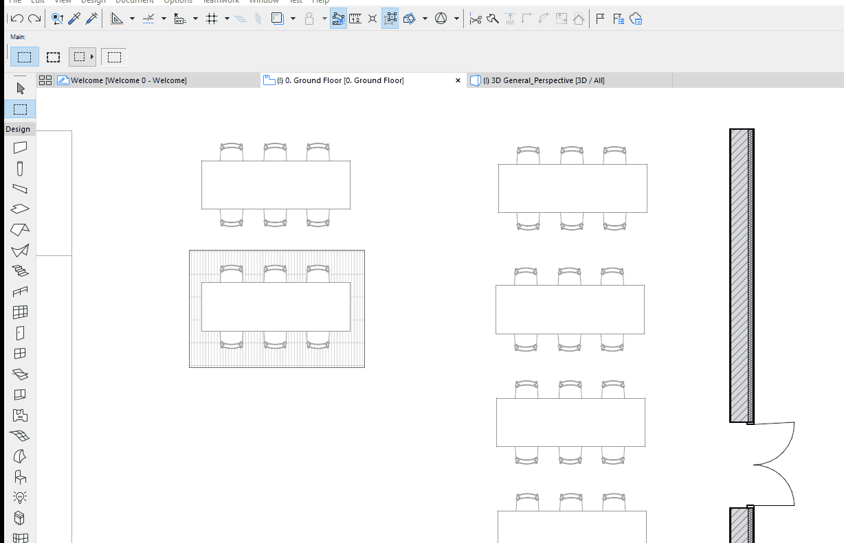Select the Mesh tool
The image size is (844, 543).
click(x=20, y=435)
